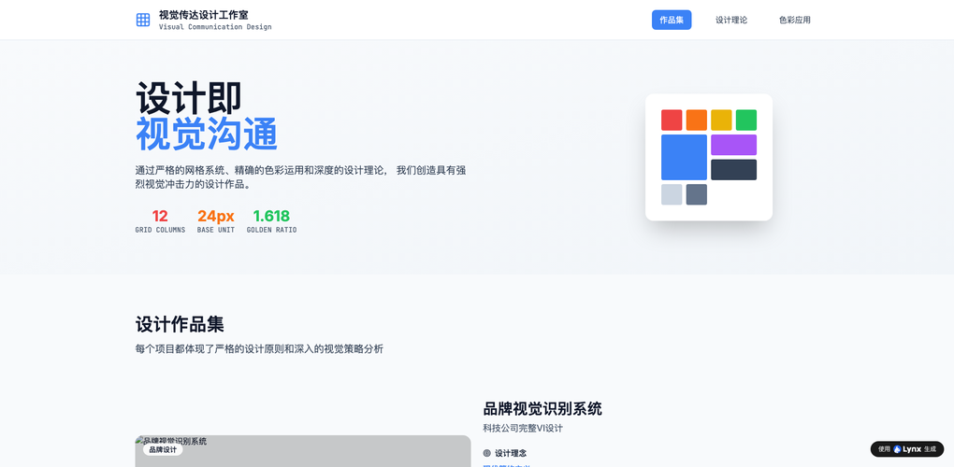Pick the green color swatch
954x467 pixels.
[746, 120]
